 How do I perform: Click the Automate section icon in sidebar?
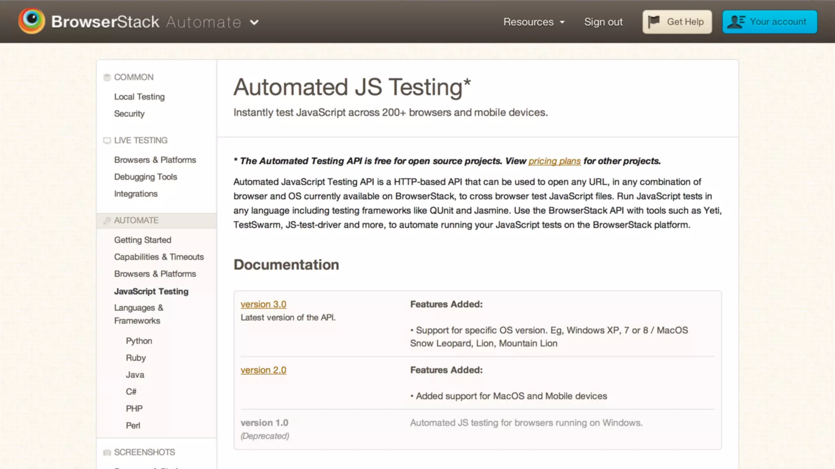(x=107, y=221)
